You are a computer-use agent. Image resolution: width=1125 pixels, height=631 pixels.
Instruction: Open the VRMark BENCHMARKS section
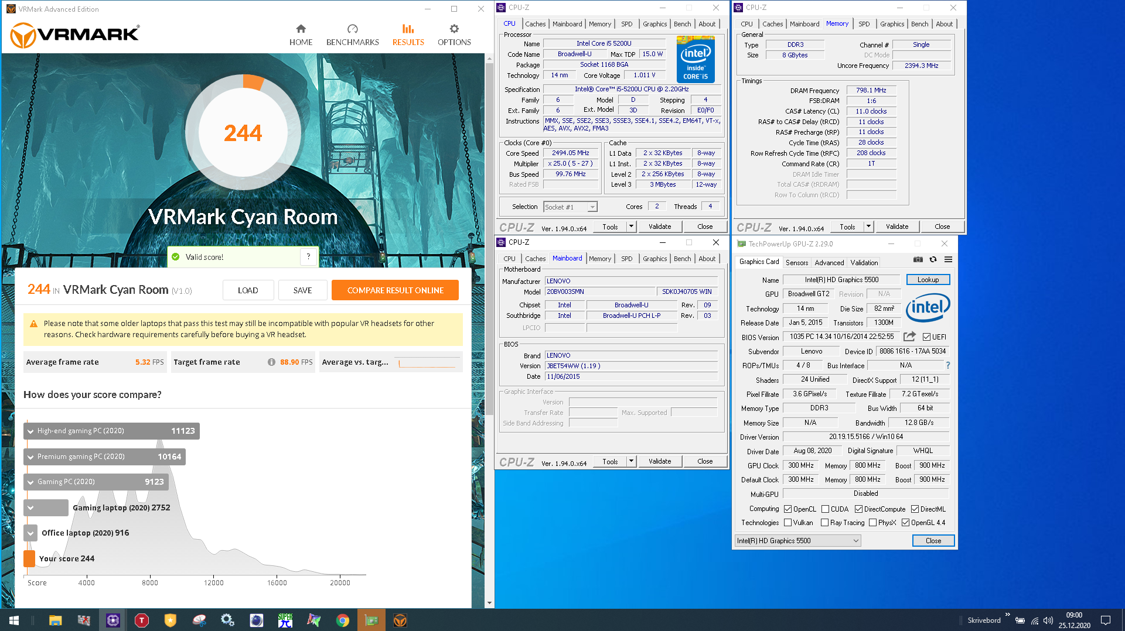pyautogui.click(x=352, y=35)
